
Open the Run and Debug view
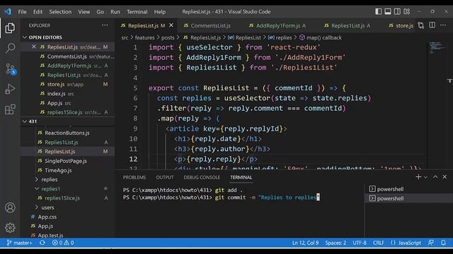(x=10, y=89)
